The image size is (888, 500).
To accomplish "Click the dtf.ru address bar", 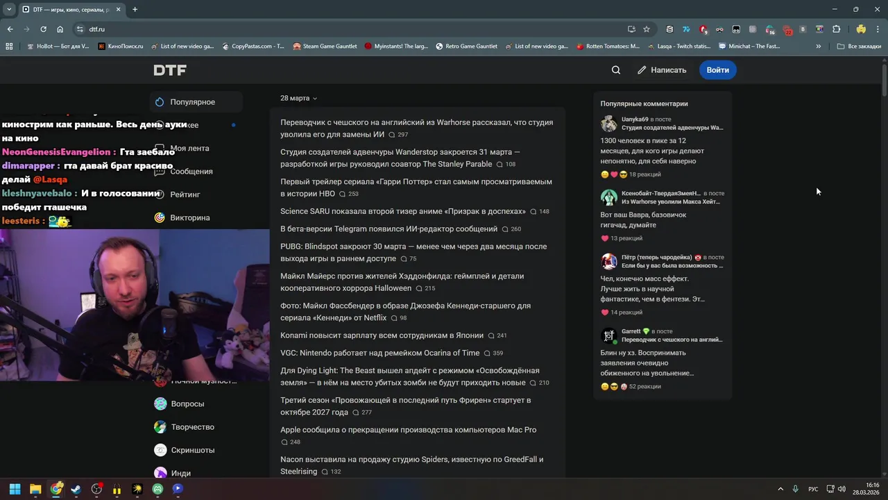I will pyautogui.click(x=347, y=29).
